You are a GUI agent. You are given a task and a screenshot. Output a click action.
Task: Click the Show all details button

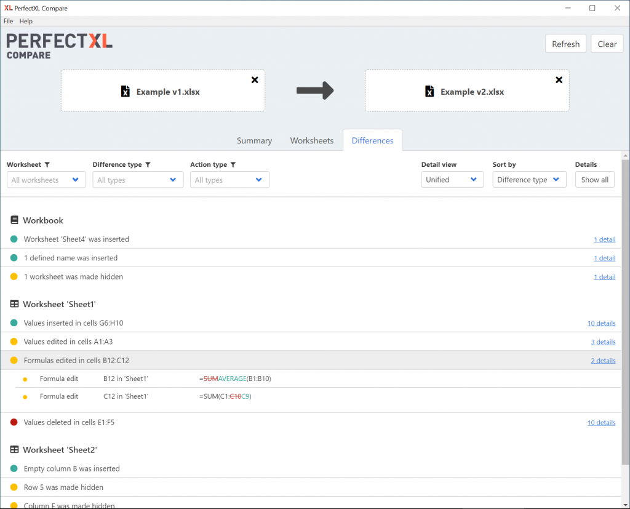click(595, 180)
